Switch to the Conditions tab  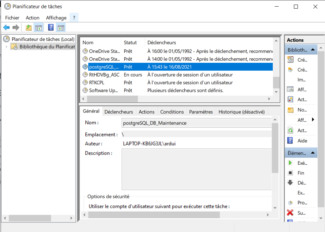pos(172,112)
